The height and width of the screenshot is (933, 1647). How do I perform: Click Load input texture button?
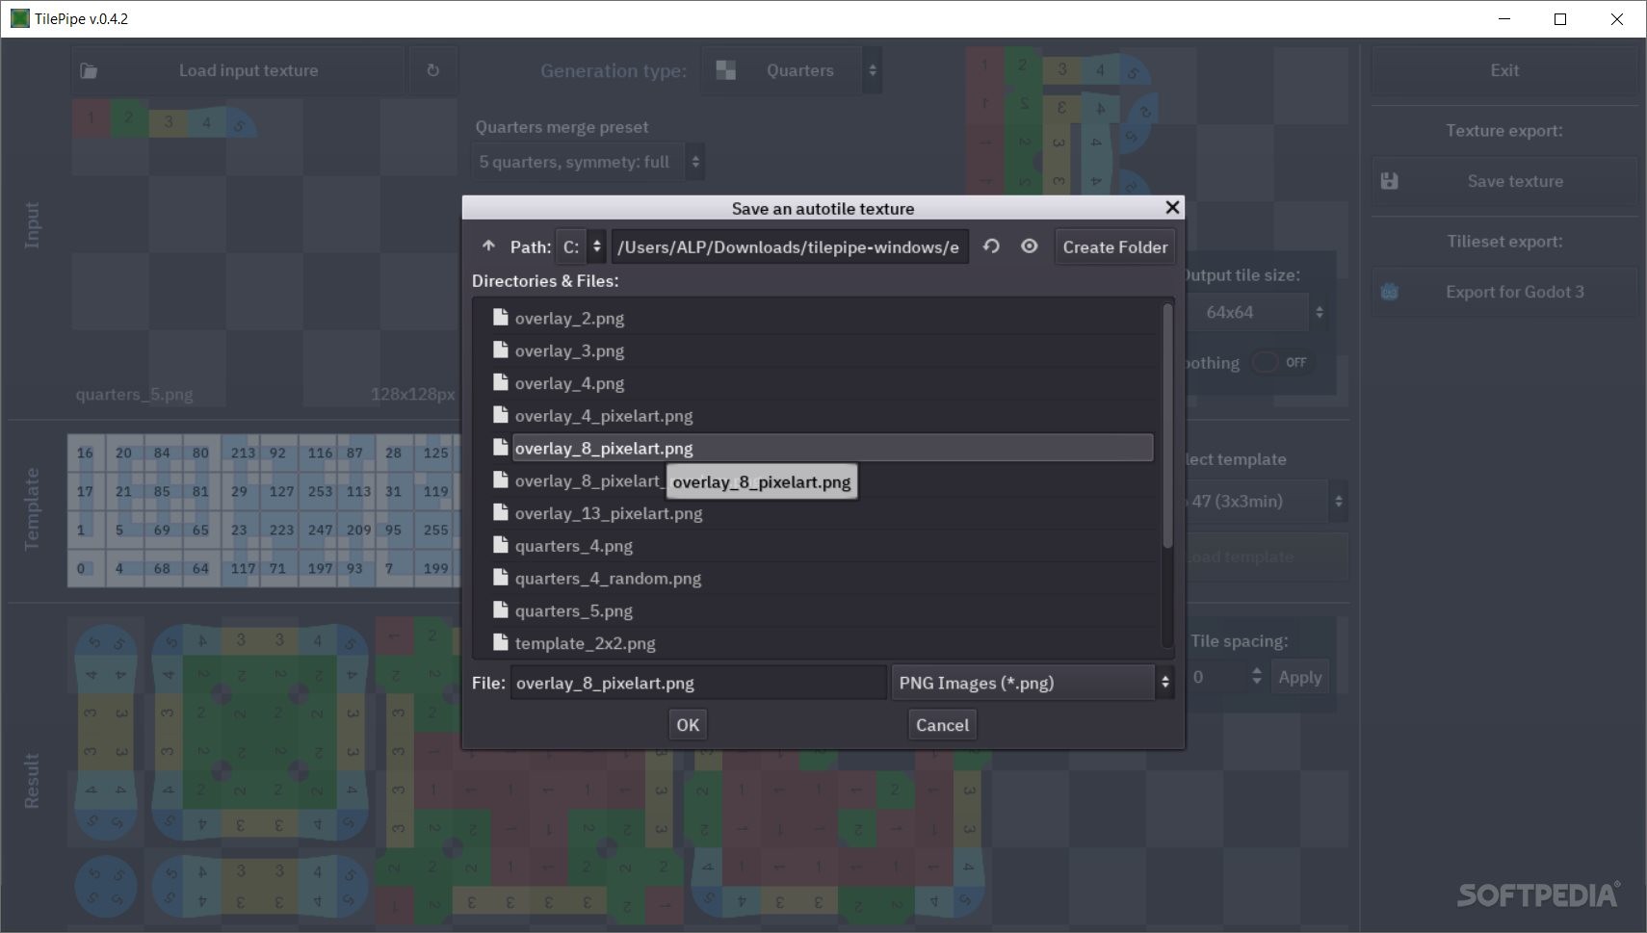(x=237, y=70)
